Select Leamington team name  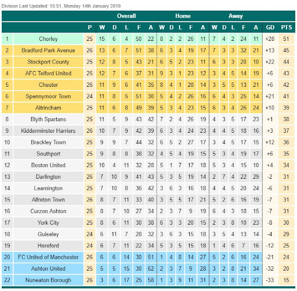pos(48,188)
